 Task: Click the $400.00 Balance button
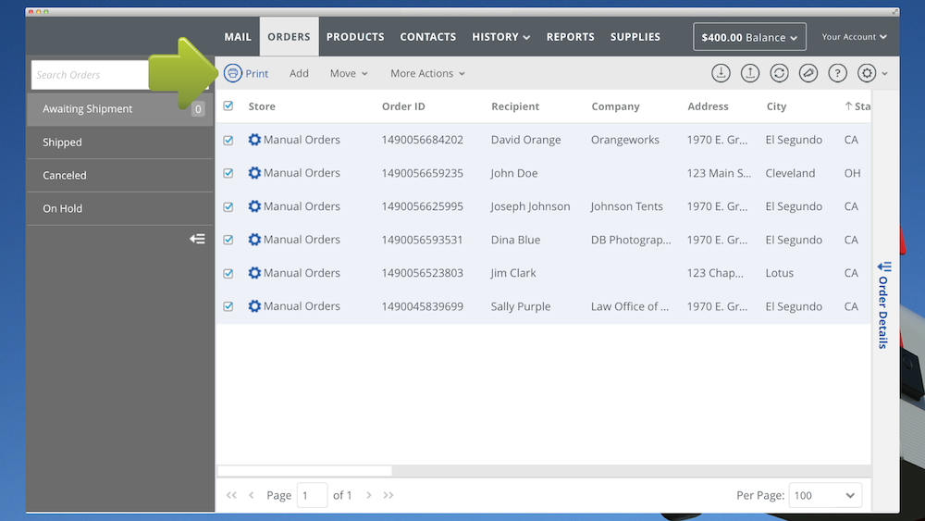click(749, 37)
